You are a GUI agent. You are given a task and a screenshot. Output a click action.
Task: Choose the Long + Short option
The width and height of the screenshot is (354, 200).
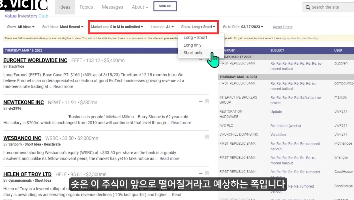pos(195,37)
